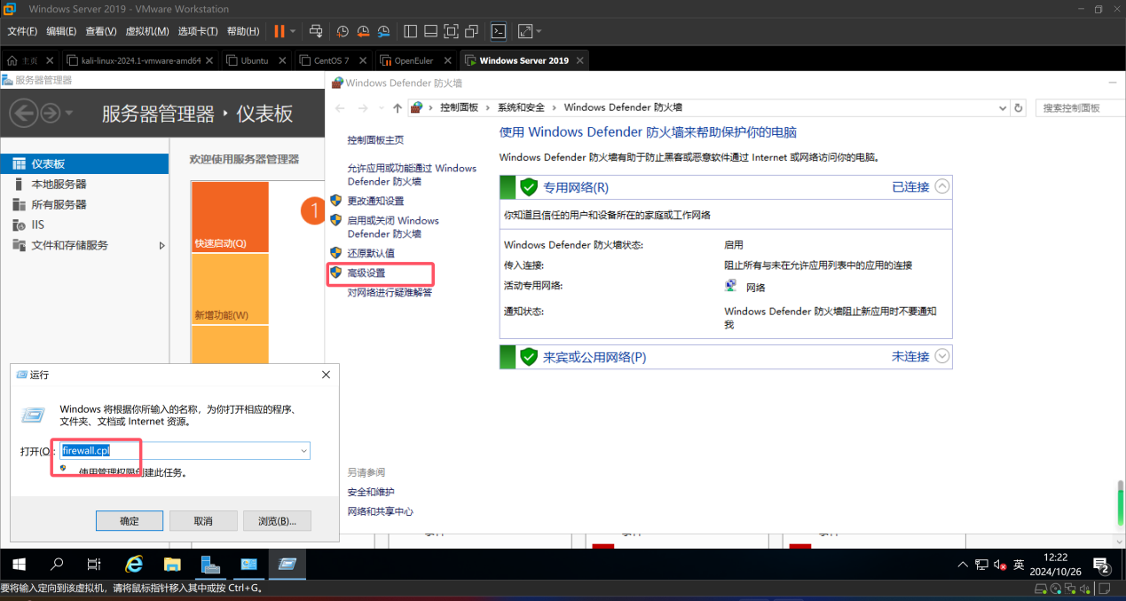The image size is (1126, 601).
Task: Click the 新增功能(W) tile
Action: click(x=230, y=289)
